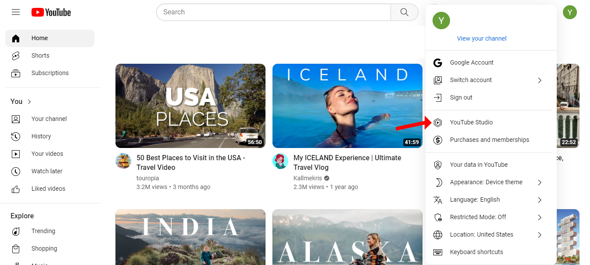Open YouTube Studio from the account menu
The image size is (590, 265).
[471, 122]
